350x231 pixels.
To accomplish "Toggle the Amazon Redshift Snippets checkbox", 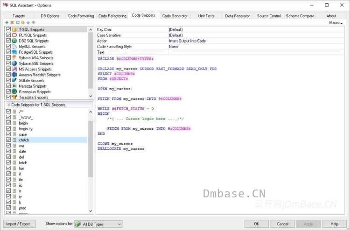I will [8, 75].
